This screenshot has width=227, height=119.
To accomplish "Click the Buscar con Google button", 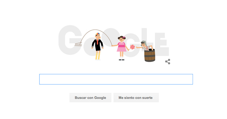I will pyautogui.click(x=90, y=98).
